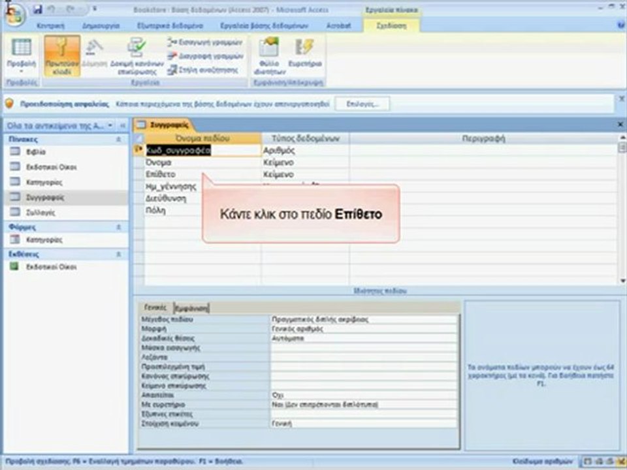Viewport: 627px width, 470px height.
Task: Switch to the Εμφάνιση properties tab
Action: pyautogui.click(x=192, y=307)
